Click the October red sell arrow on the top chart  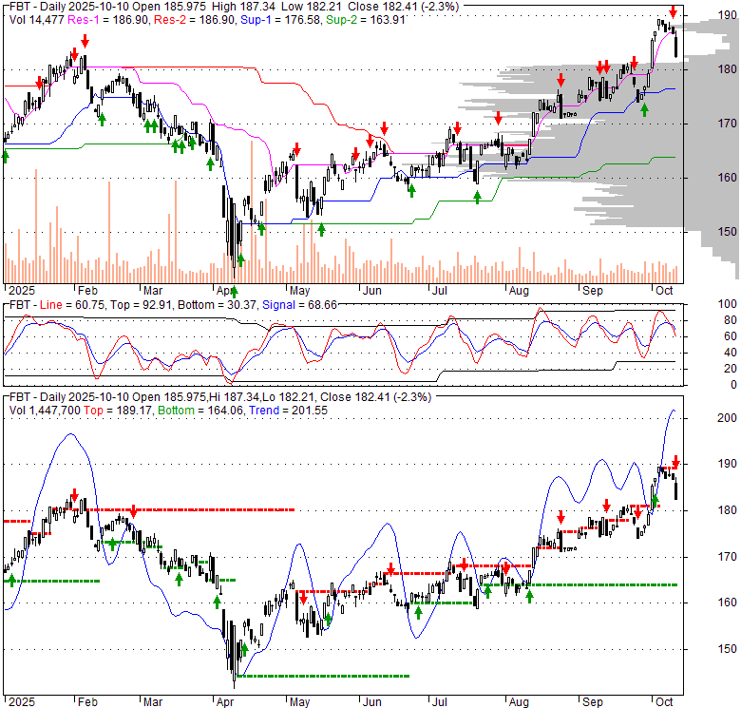673,12
